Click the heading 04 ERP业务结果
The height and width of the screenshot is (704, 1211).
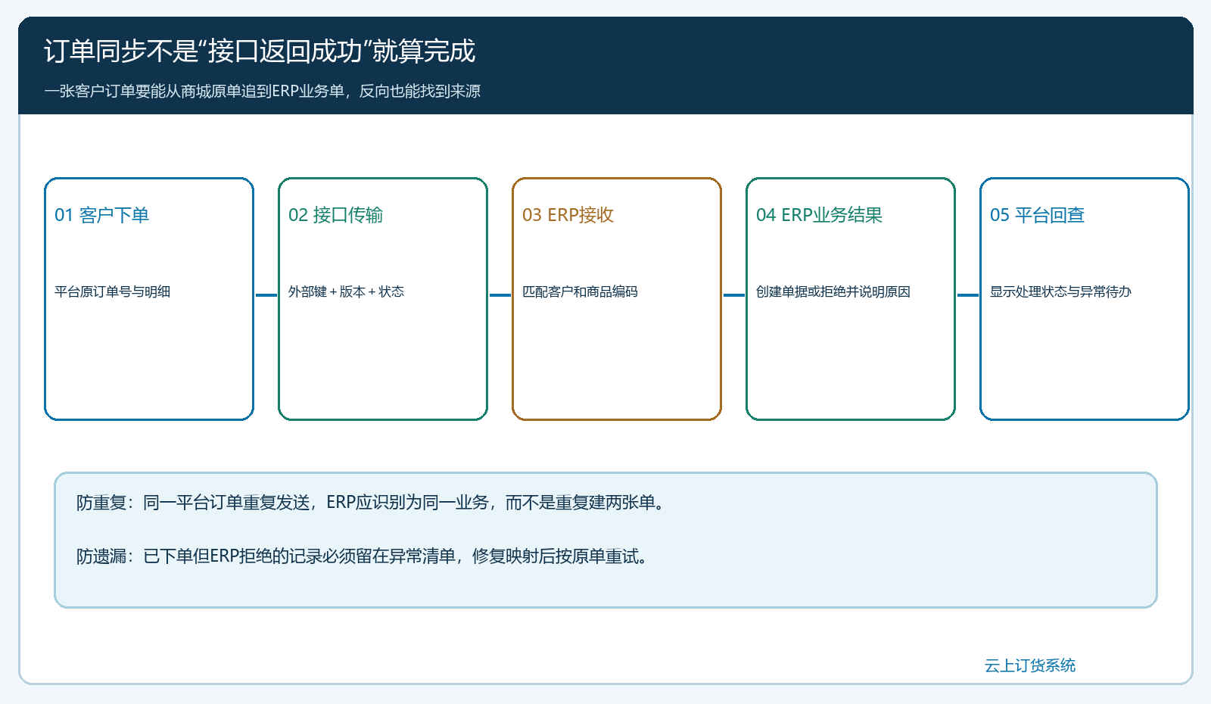click(819, 215)
